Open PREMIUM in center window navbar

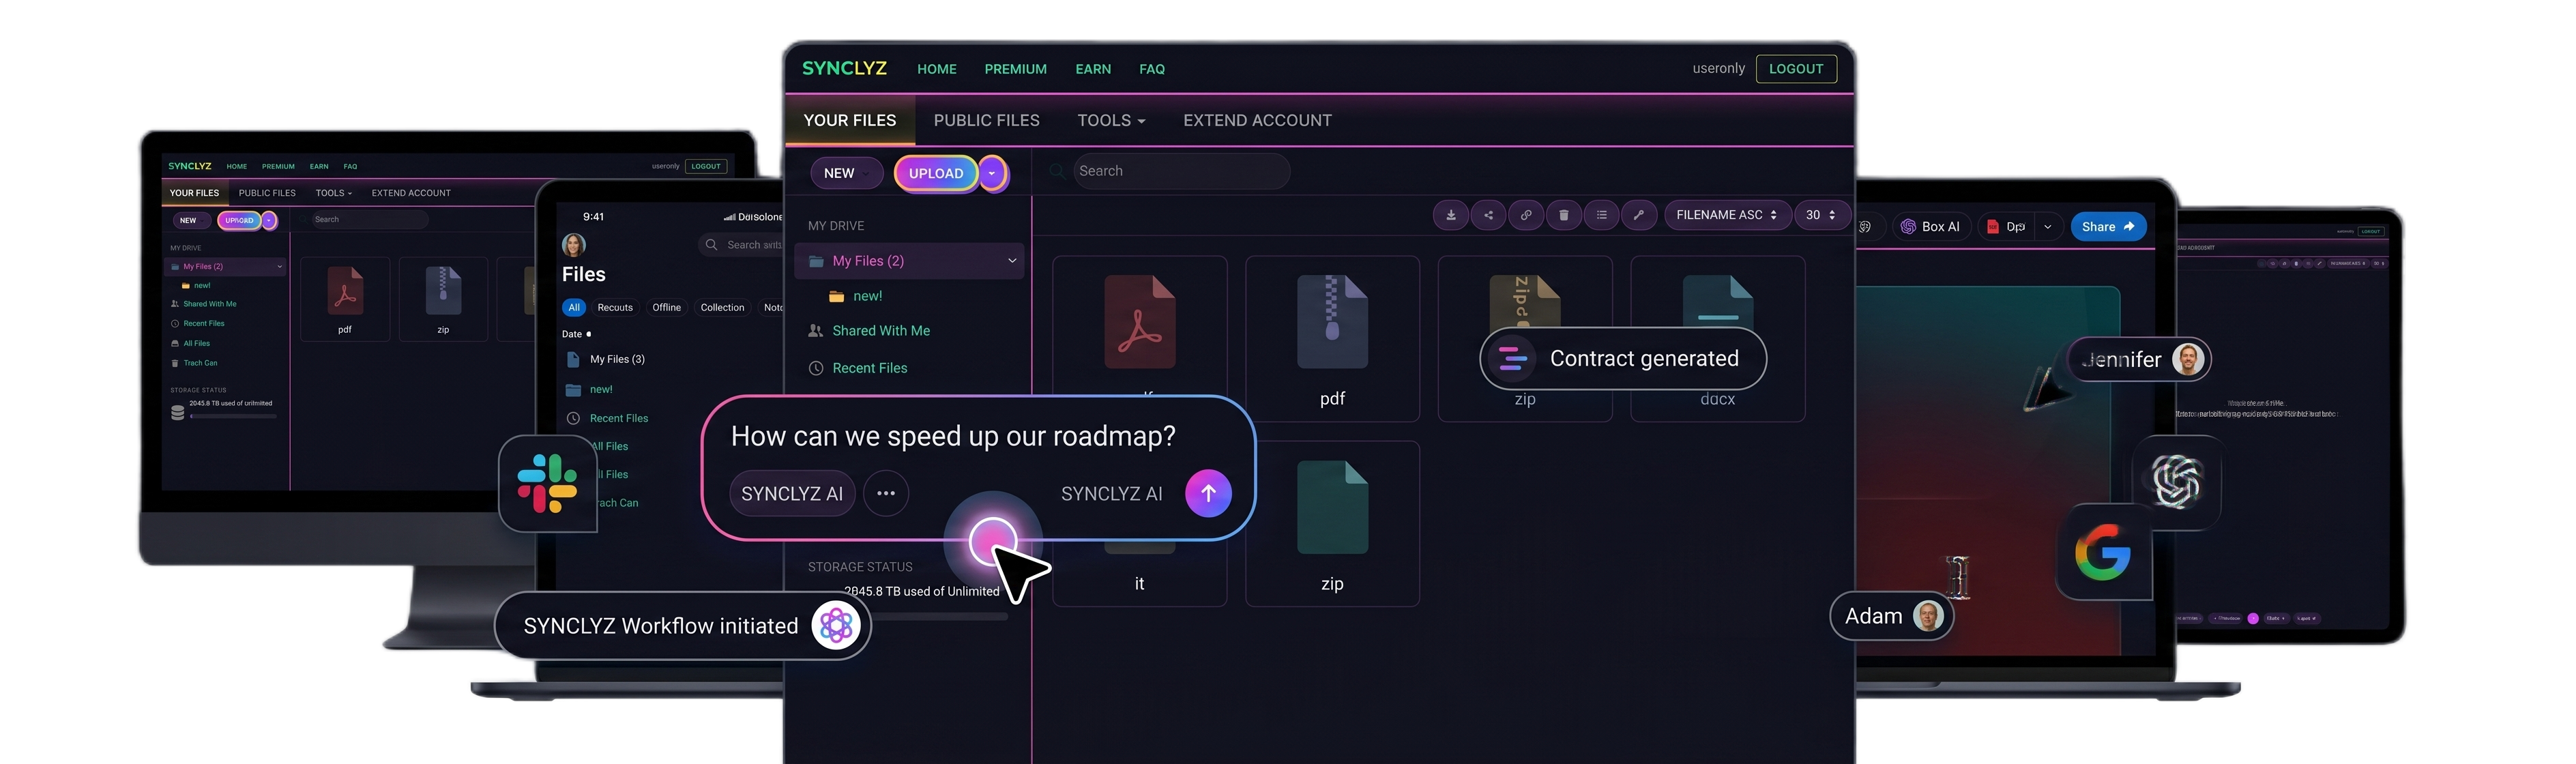(1015, 69)
